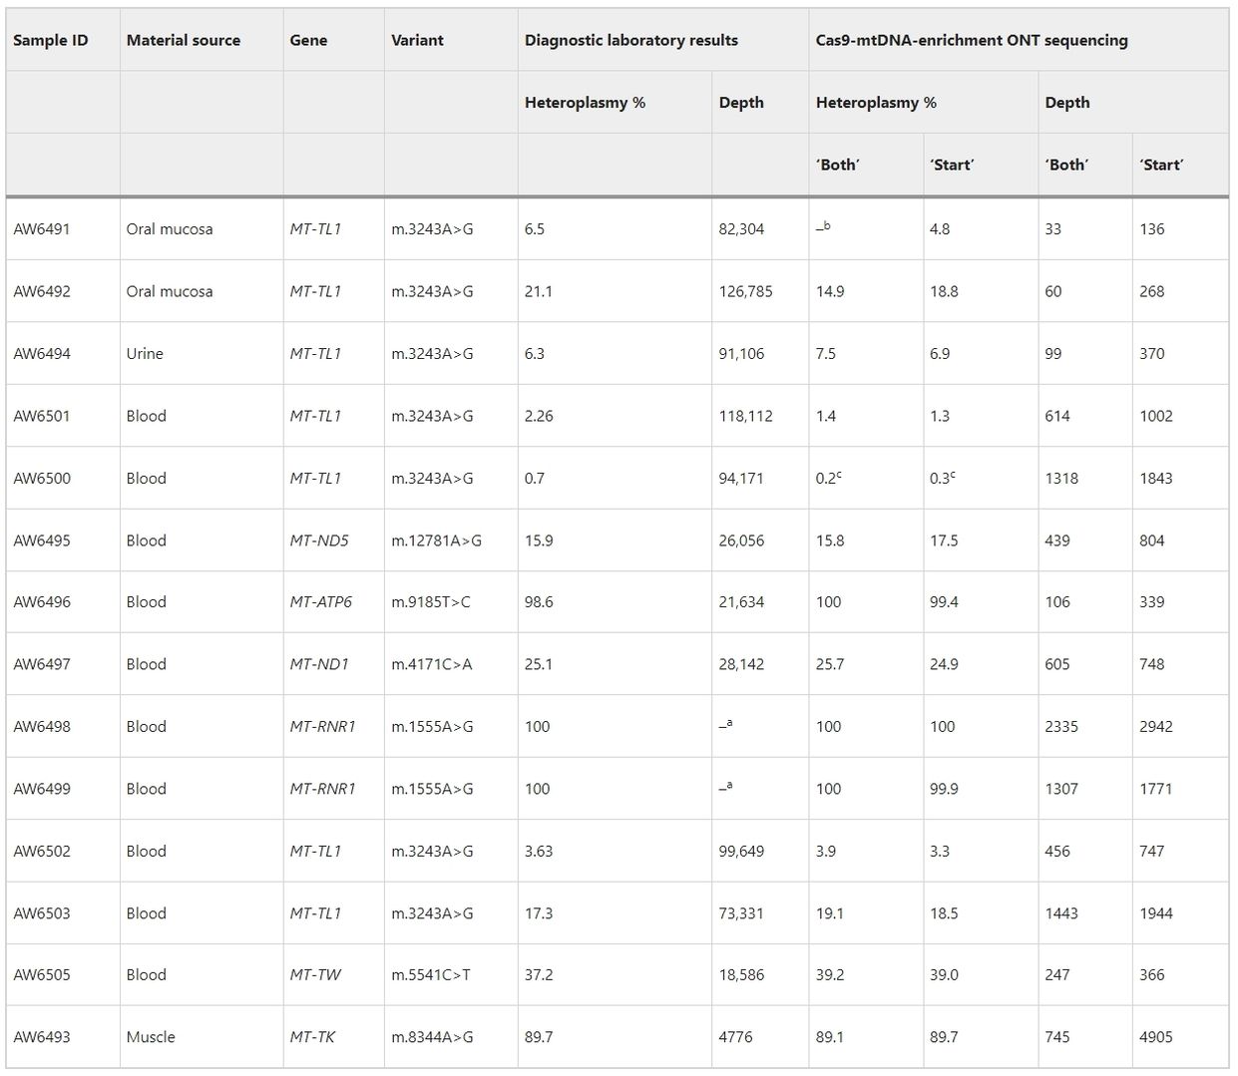Viewport: 1238px width, 1076px height.
Task: Click sample ID AW6503 cell
Action: pos(42,913)
